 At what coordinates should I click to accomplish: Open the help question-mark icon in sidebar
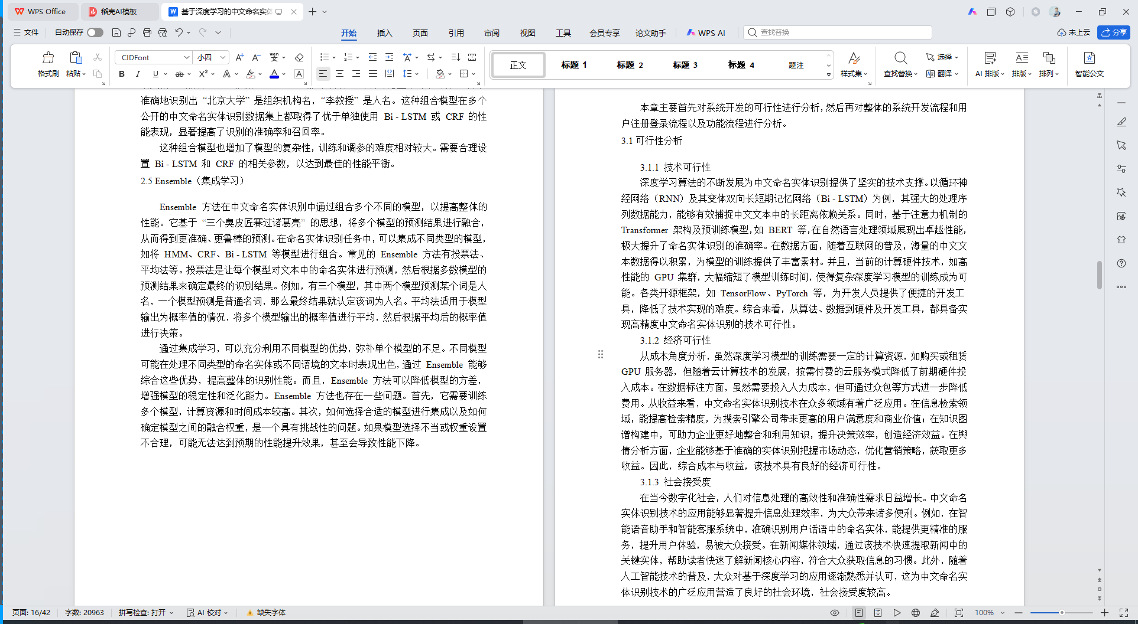coord(1121,263)
